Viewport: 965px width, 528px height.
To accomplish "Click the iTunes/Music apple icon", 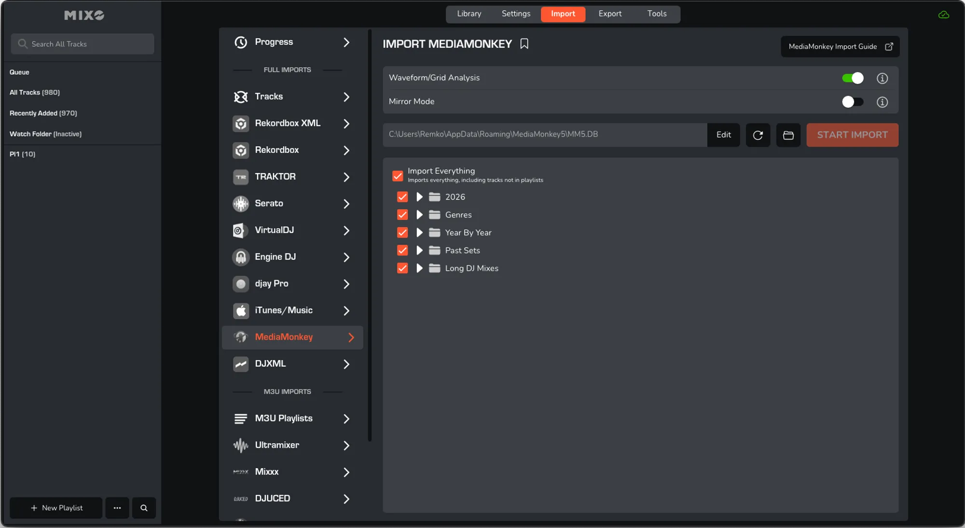I will click(x=241, y=311).
